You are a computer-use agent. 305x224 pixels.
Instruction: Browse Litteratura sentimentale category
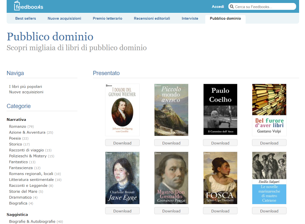click(x=31, y=179)
